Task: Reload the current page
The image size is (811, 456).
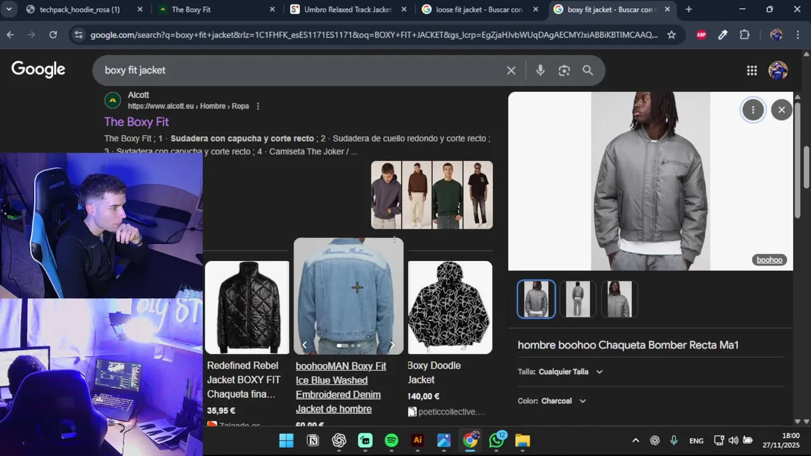Action: [x=53, y=35]
